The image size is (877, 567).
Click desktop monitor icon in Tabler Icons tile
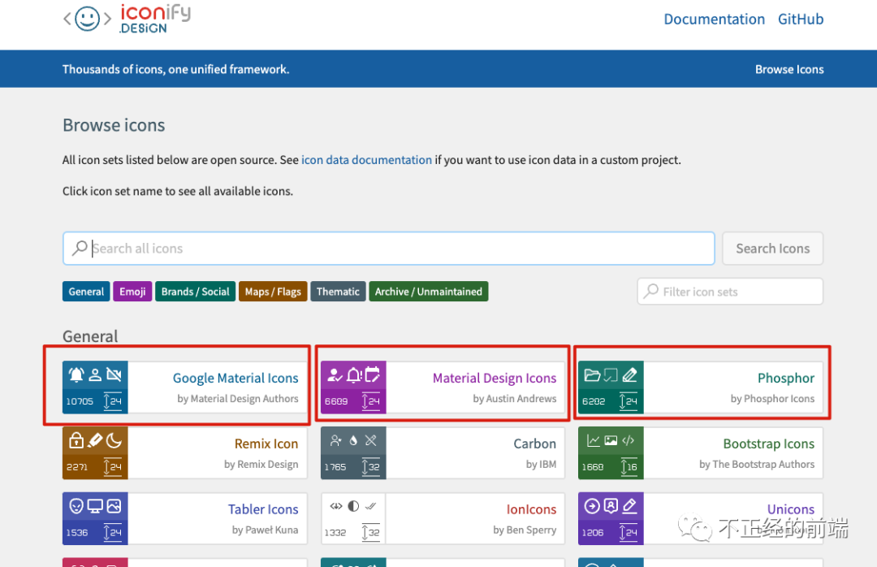(95, 506)
